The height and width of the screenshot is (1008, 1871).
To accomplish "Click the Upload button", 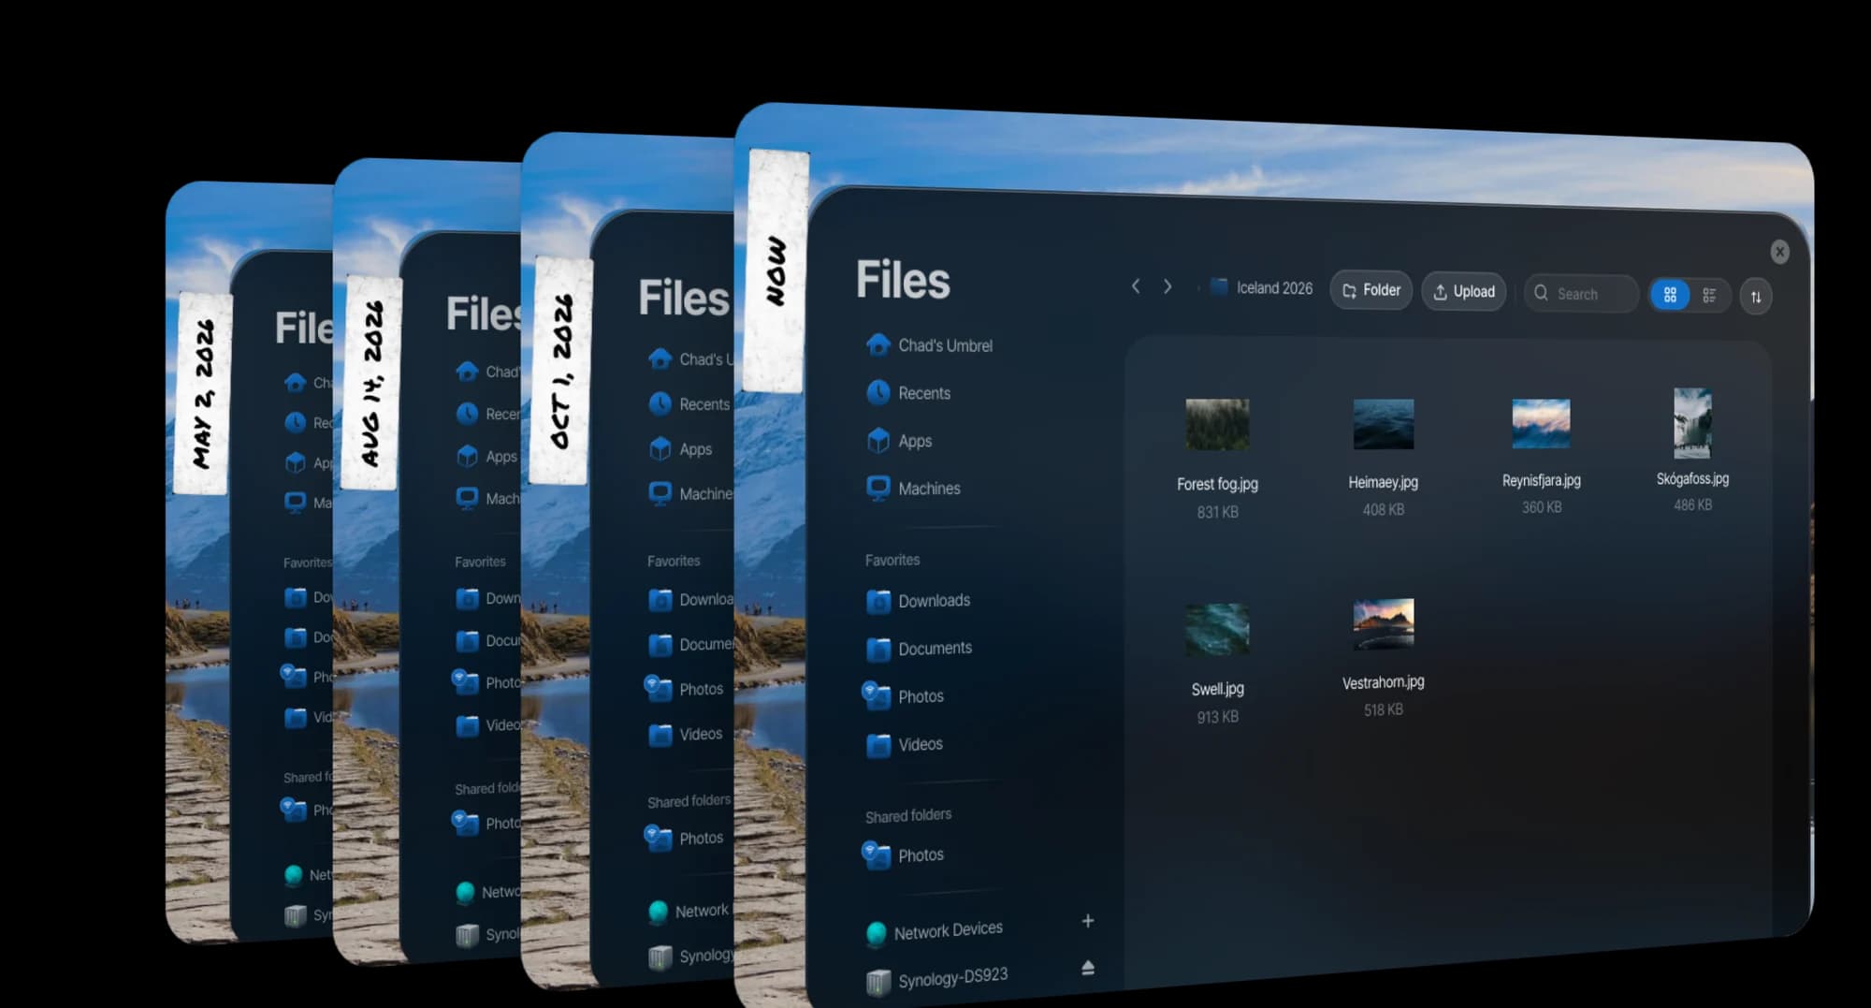I will [1464, 291].
